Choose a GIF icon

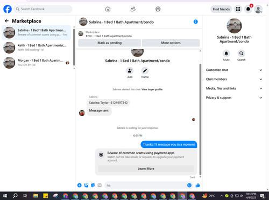[100, 185]
